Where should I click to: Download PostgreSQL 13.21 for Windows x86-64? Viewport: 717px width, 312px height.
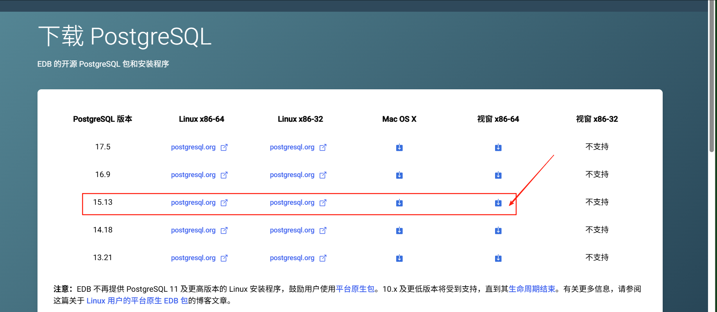tap(498, 258)
